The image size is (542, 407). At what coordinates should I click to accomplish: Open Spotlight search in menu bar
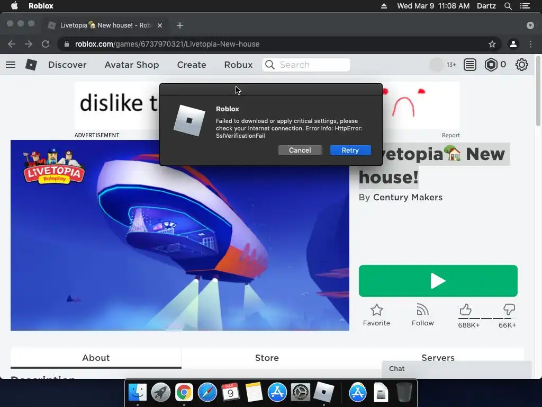point(508,6)
